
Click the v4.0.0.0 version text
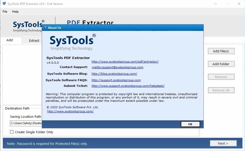[x=53, y=63]
